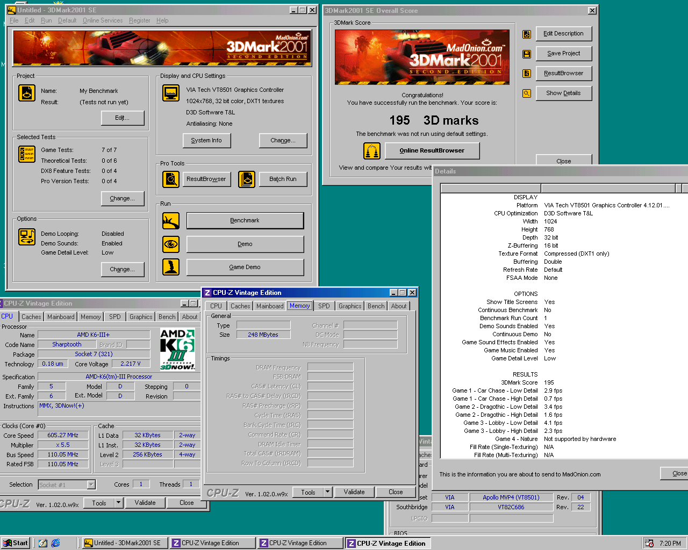Image resolution: width=688 pixels, height=550 pixels.
Task: Open the Tools dropdown arrow in Memory CPU-Z window
Action: [327, 492]
